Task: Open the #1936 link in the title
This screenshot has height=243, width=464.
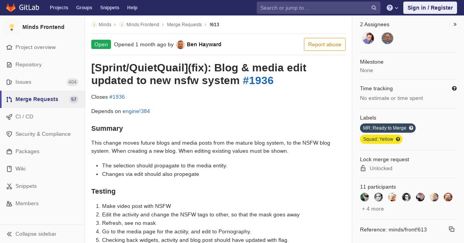Action: pyautogui.click(x=258, y=80)
